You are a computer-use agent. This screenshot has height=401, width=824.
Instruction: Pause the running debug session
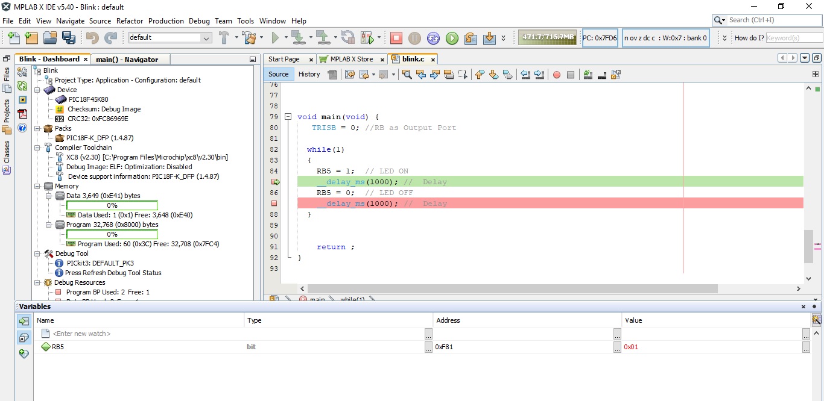point(414,38)
